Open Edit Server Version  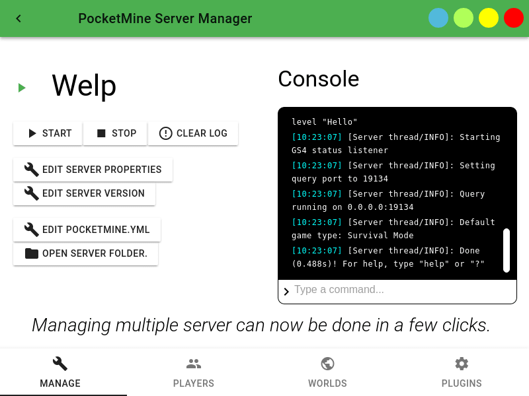click(85, 193)
